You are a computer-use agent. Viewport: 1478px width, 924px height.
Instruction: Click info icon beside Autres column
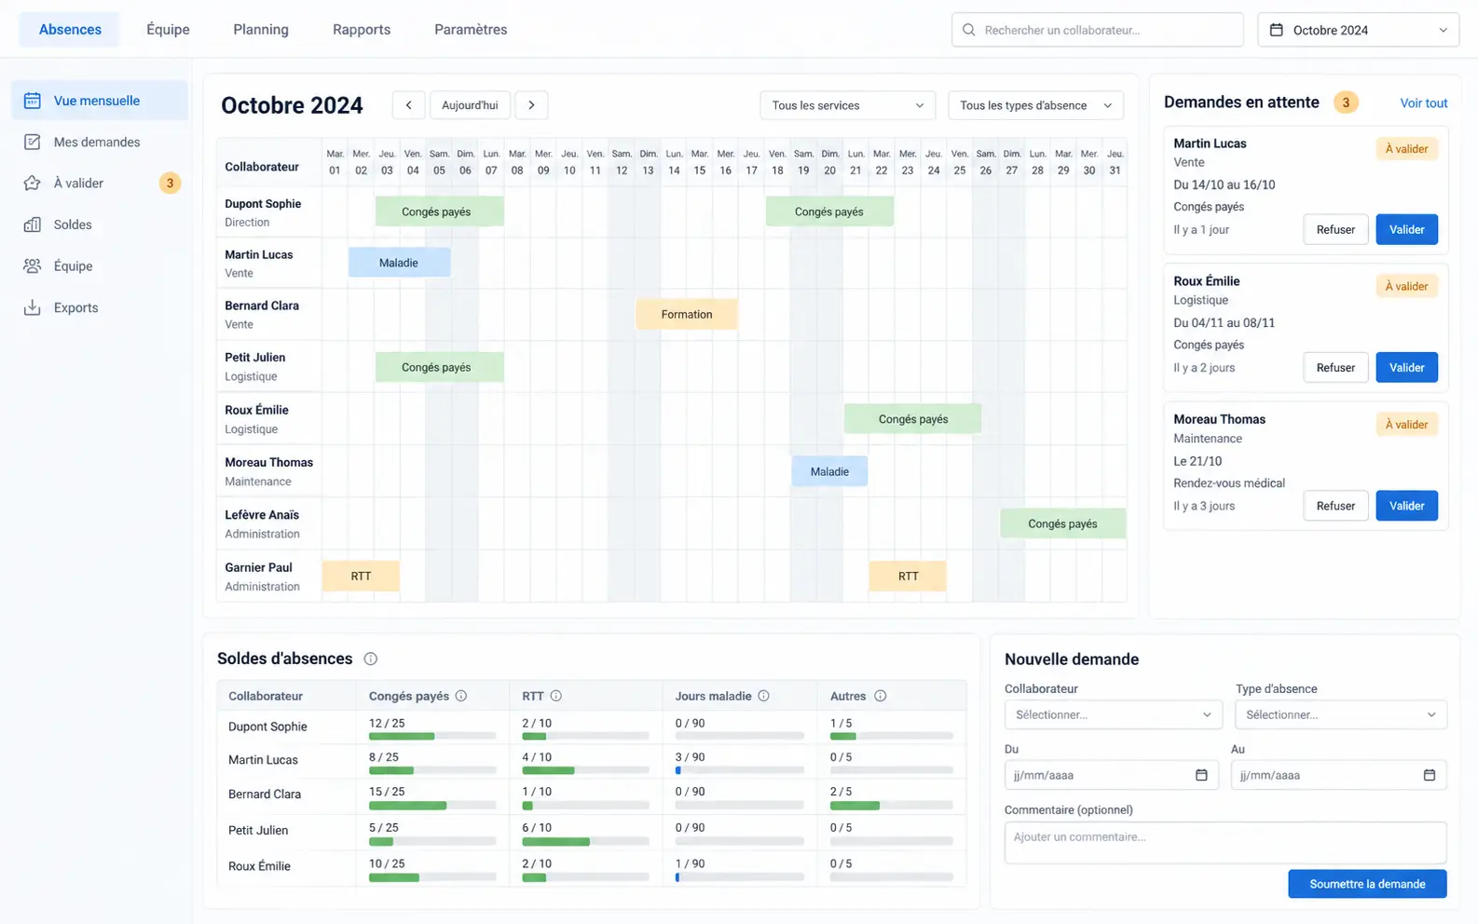coord(881,696)
